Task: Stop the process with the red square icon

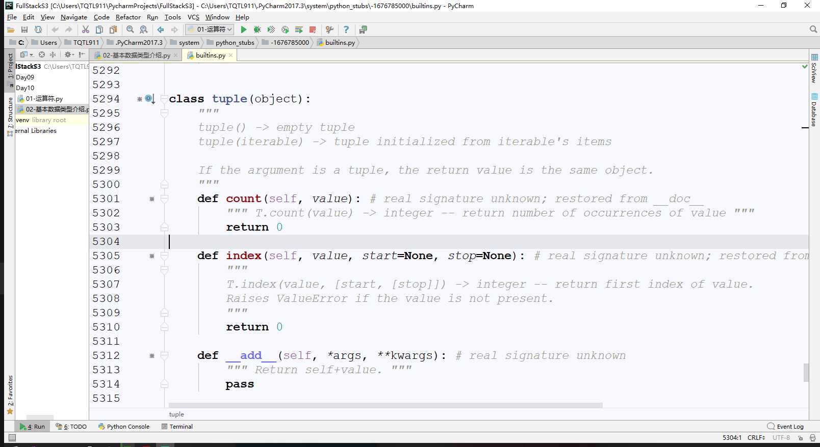Action: click(313, 30)
